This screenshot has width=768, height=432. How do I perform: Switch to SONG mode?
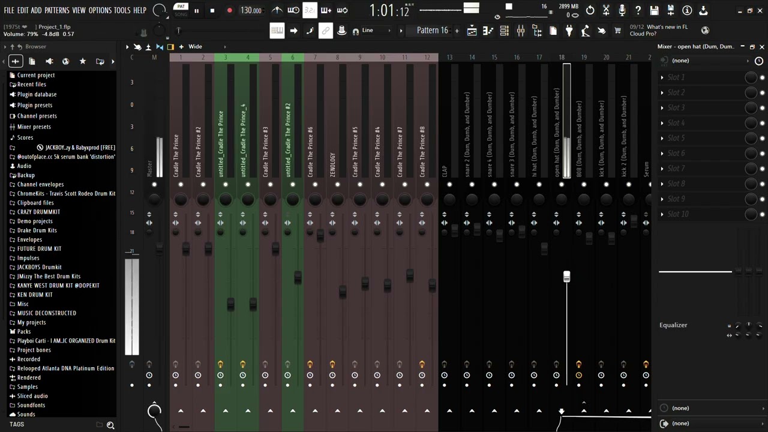click(x=181, y=14)
